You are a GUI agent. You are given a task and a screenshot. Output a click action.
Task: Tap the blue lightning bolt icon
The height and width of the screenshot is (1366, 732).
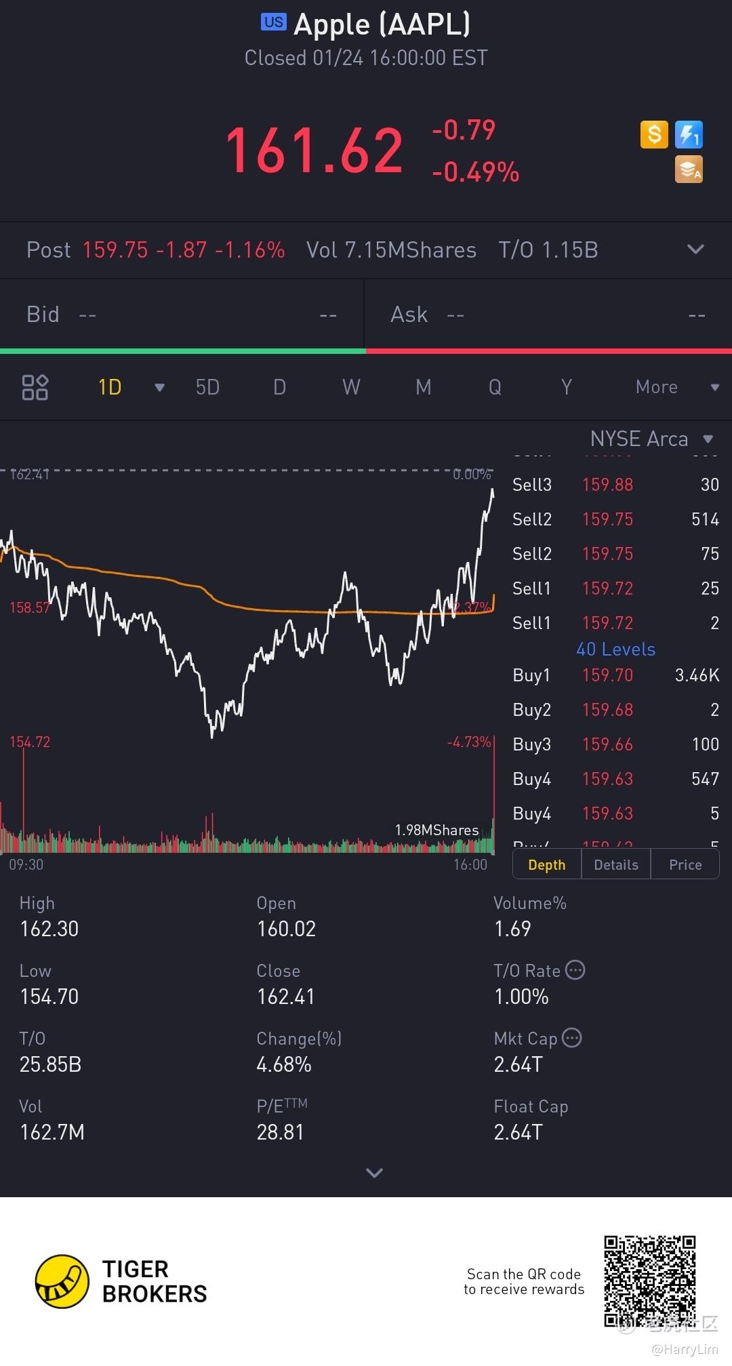[x=689, y=134]
